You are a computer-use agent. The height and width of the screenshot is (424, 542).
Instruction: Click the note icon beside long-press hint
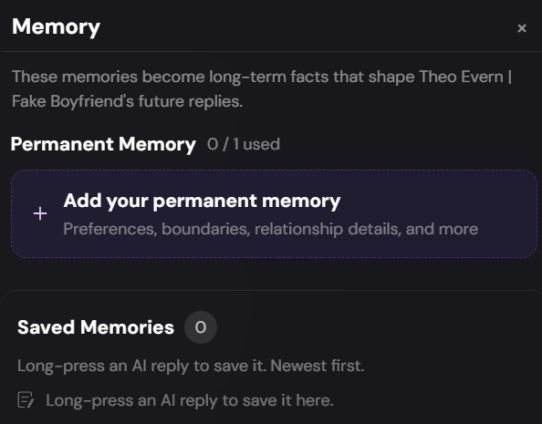[x=26, y=400]
